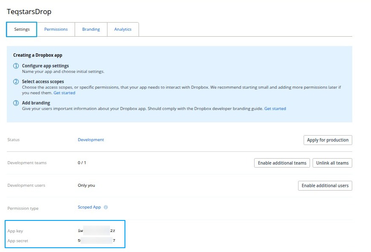Click the 'Status' row label
The image size is (371, 252).
click(14, 140)
